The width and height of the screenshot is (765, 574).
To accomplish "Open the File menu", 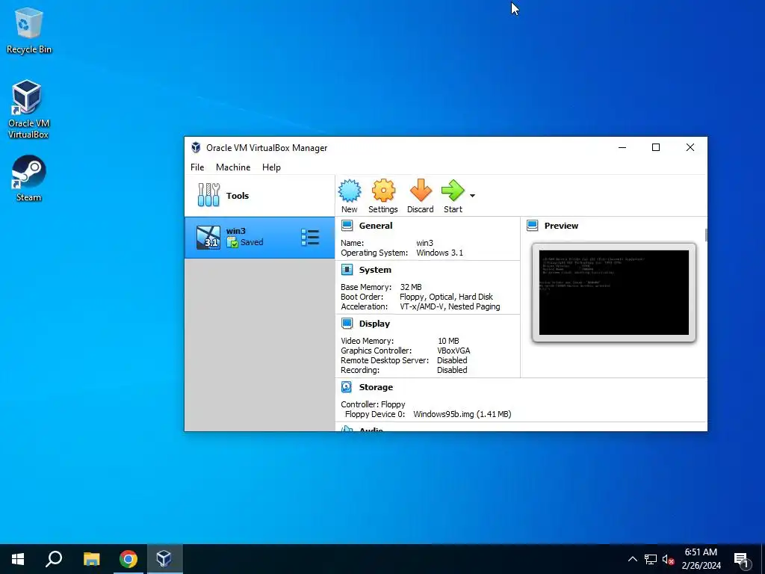I will coord(197,167).
